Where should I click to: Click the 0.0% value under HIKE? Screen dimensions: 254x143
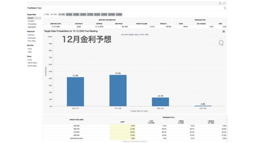pyautogui.click(x=224, y=26)
